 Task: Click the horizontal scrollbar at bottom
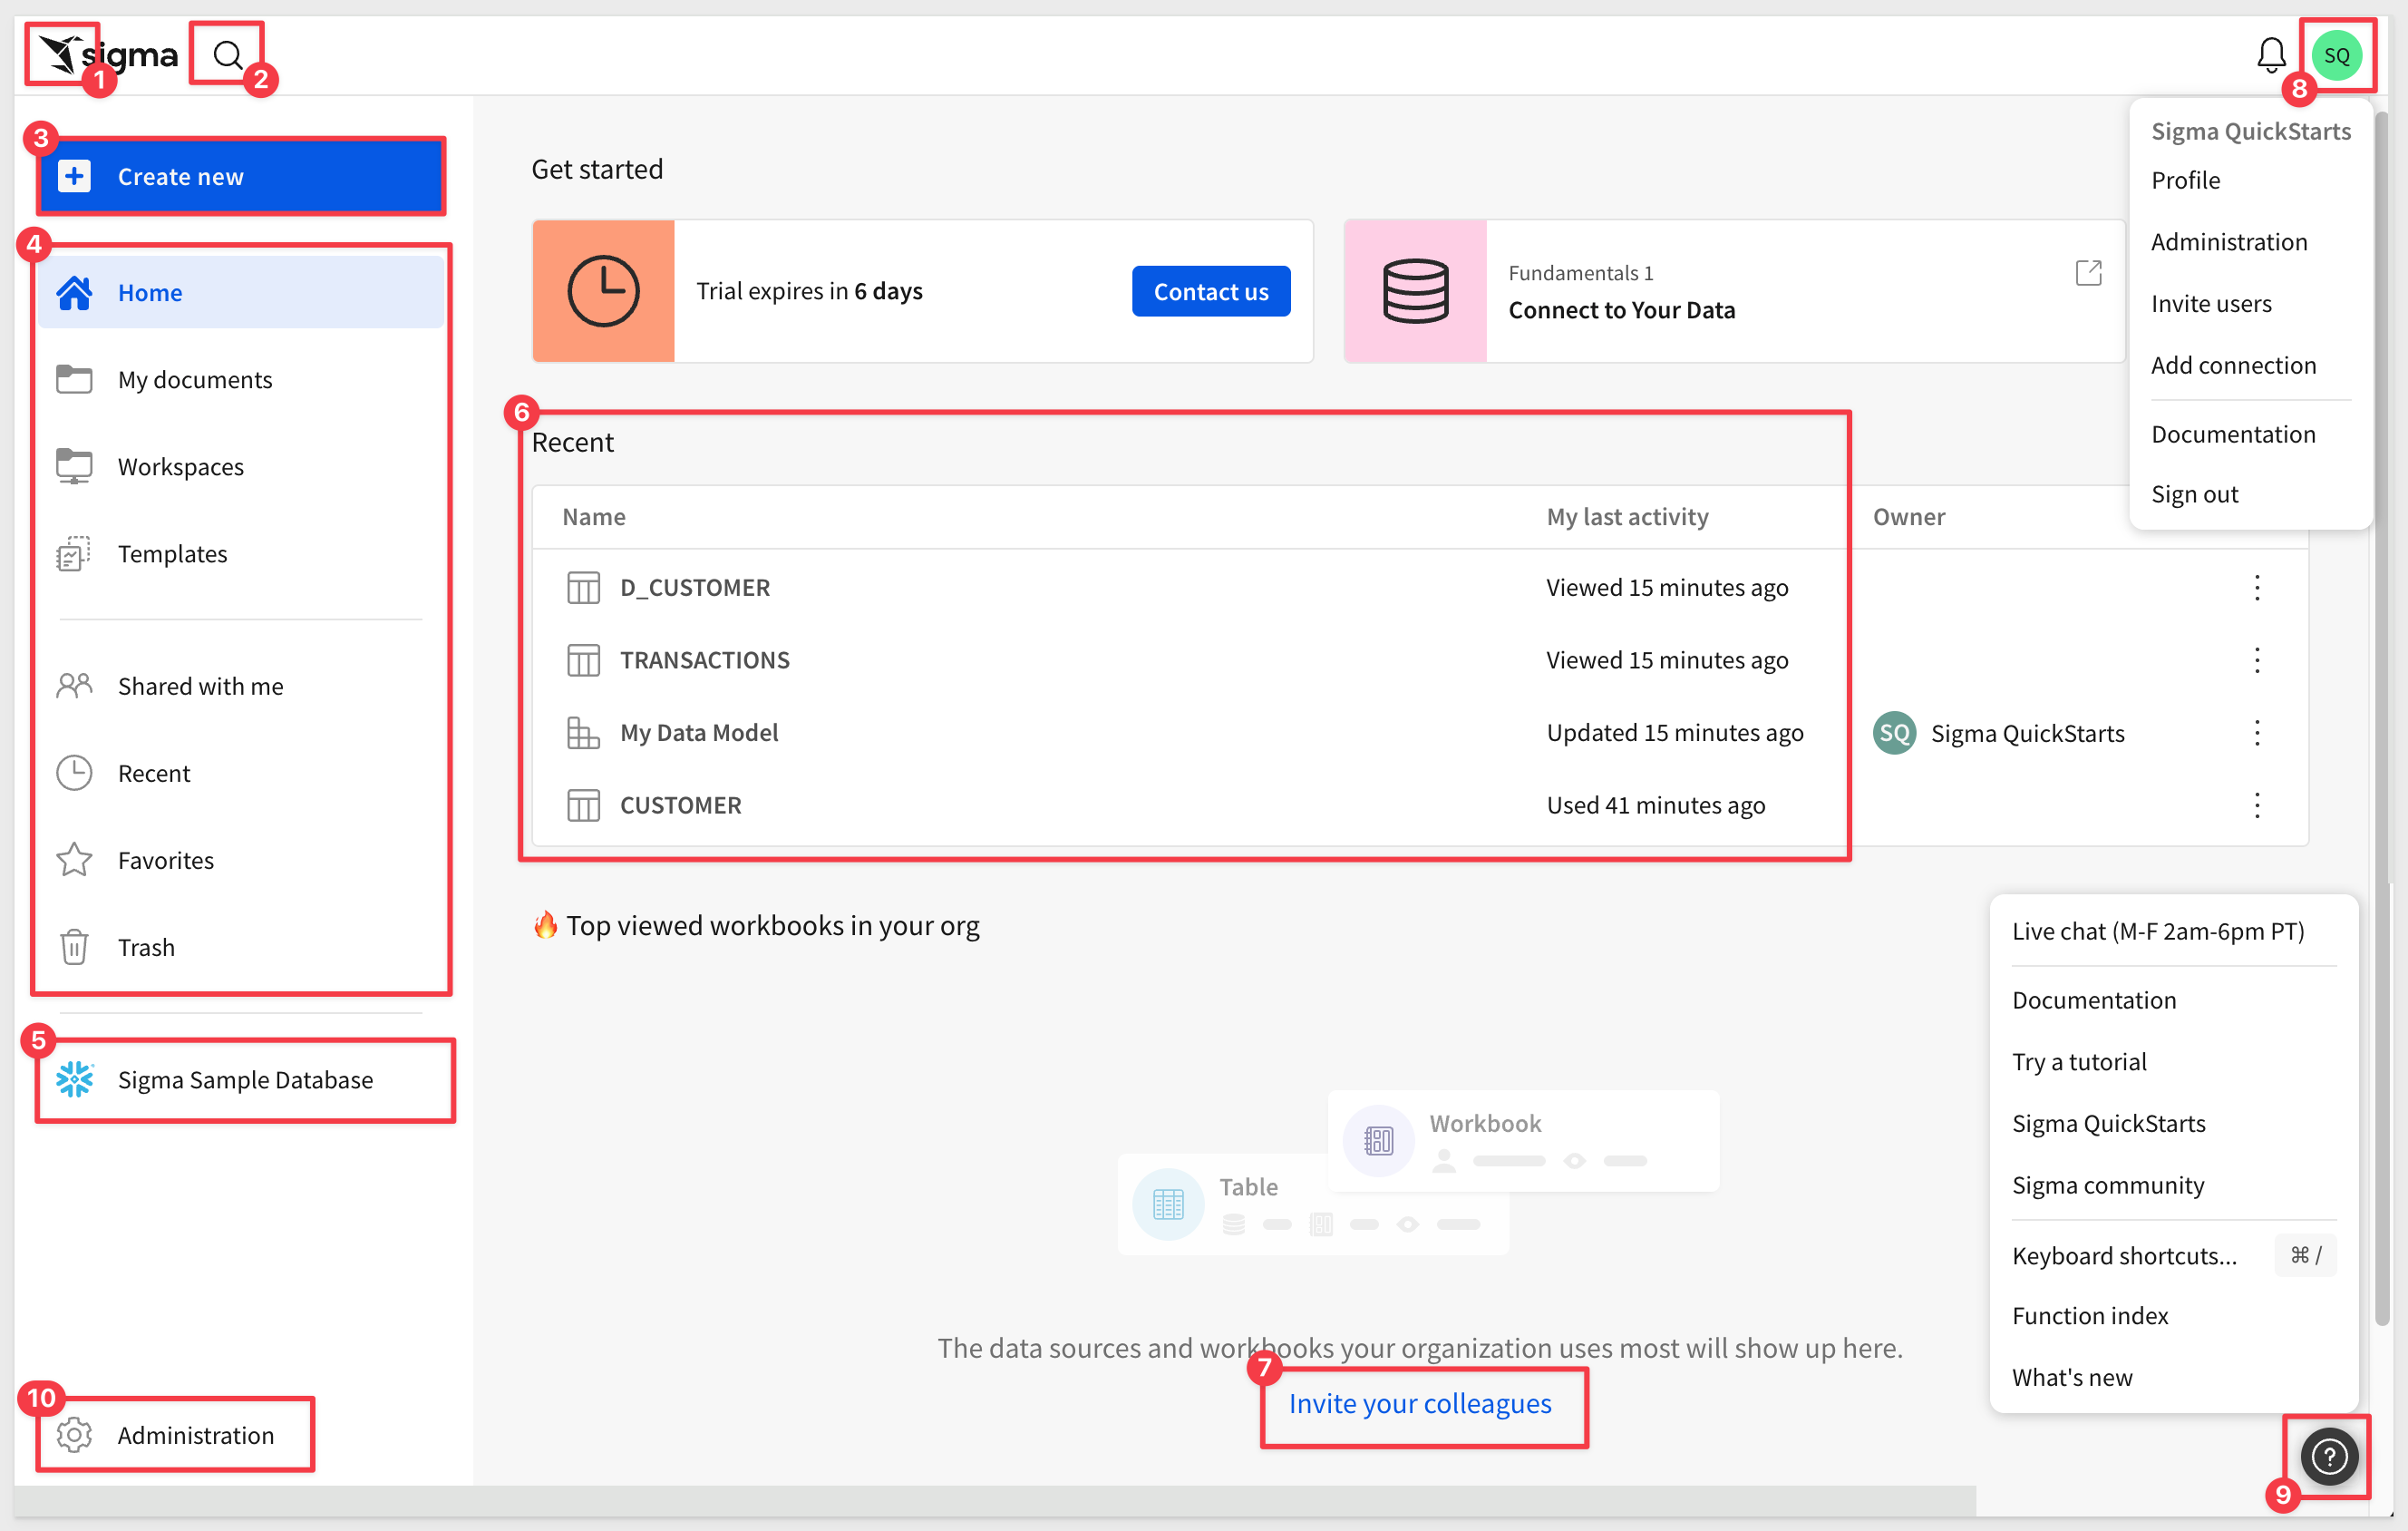(x=995, y=1500)
